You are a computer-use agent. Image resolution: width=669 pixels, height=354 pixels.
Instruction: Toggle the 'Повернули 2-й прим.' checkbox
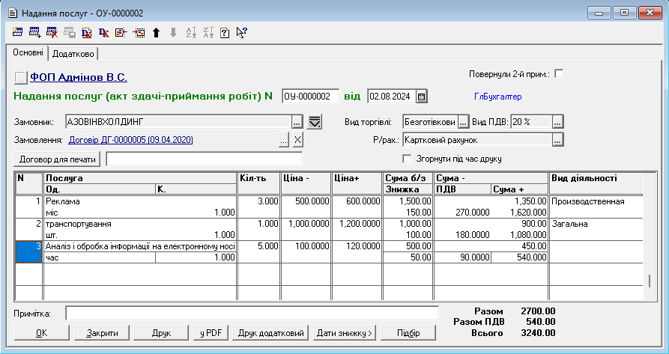[558, 74]
